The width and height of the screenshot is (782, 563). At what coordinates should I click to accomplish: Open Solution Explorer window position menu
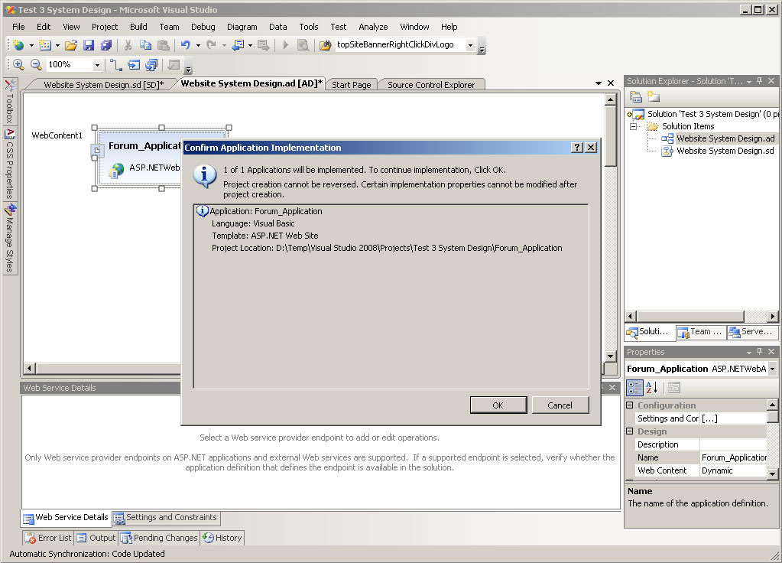click(x=749, y=81)
